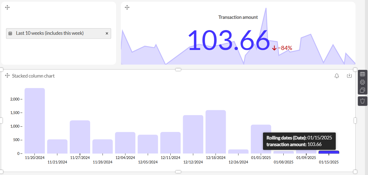The height and width of the screenshot is (175, 368).
Task: Clear the Last 10 weeks filter
Action: click(107, 33)
